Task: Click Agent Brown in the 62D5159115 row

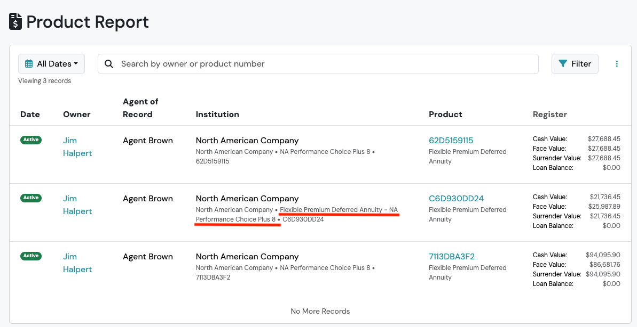Action: pyautogui.click(x=148, y=141)
